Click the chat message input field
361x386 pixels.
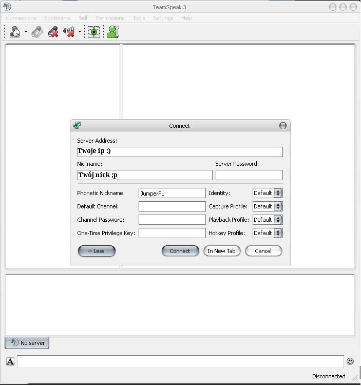click(180, 361)
